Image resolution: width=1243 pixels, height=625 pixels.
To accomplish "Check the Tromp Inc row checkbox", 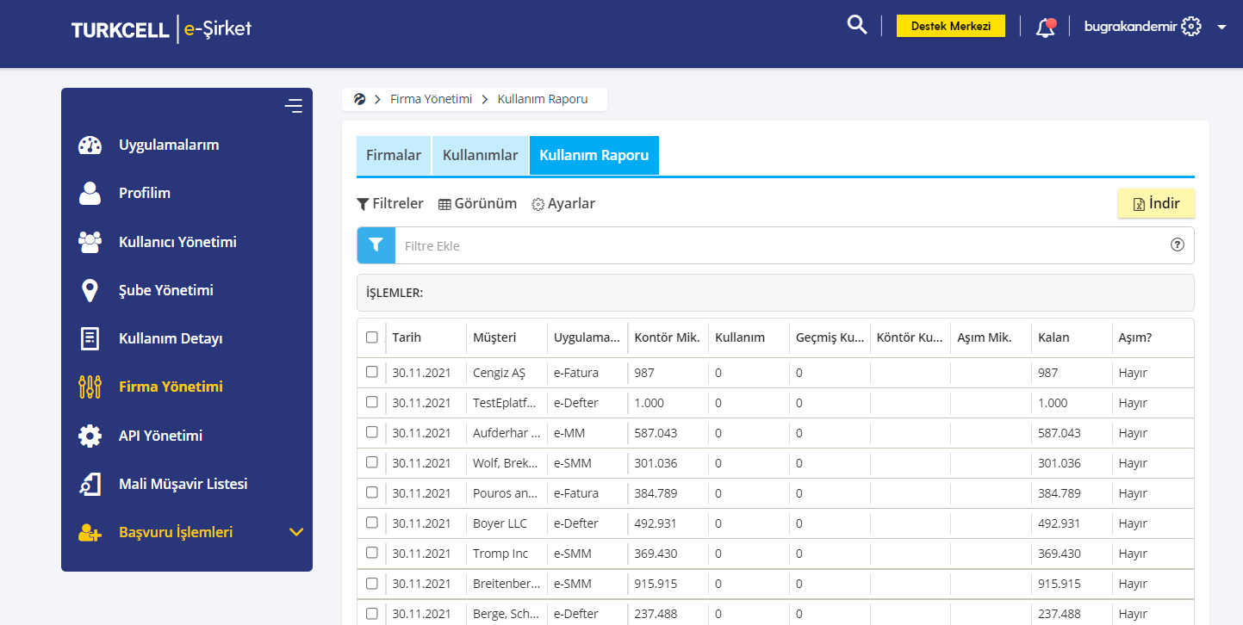I will [372, 553].
